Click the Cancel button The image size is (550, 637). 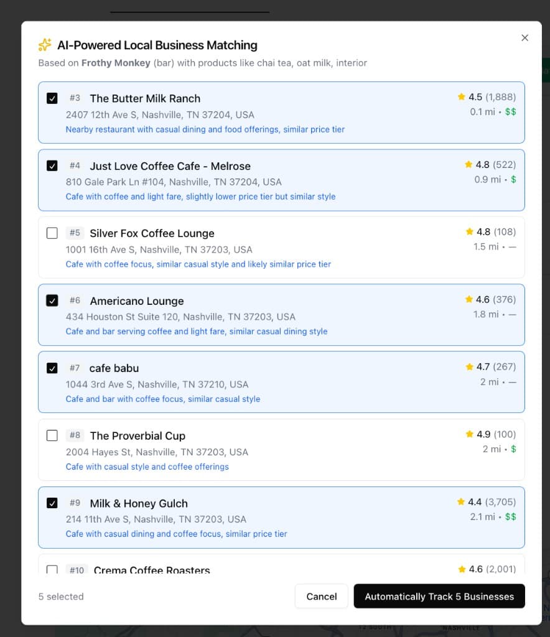[321, 597]
